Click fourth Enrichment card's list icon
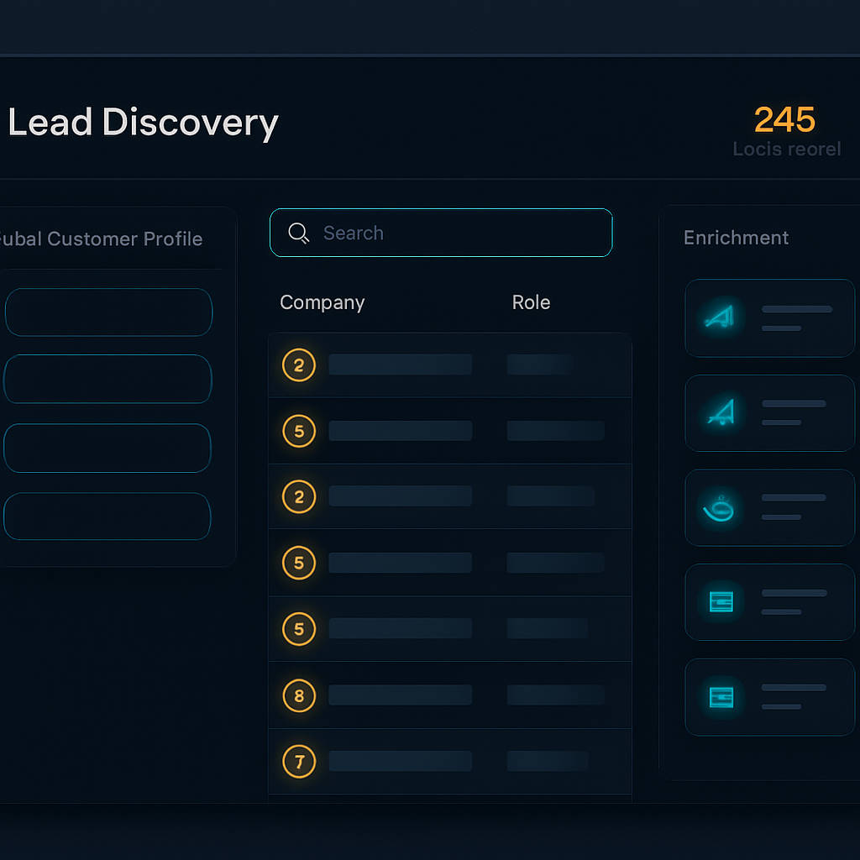This screenshot has width=860, height=860. click(721, 601)
